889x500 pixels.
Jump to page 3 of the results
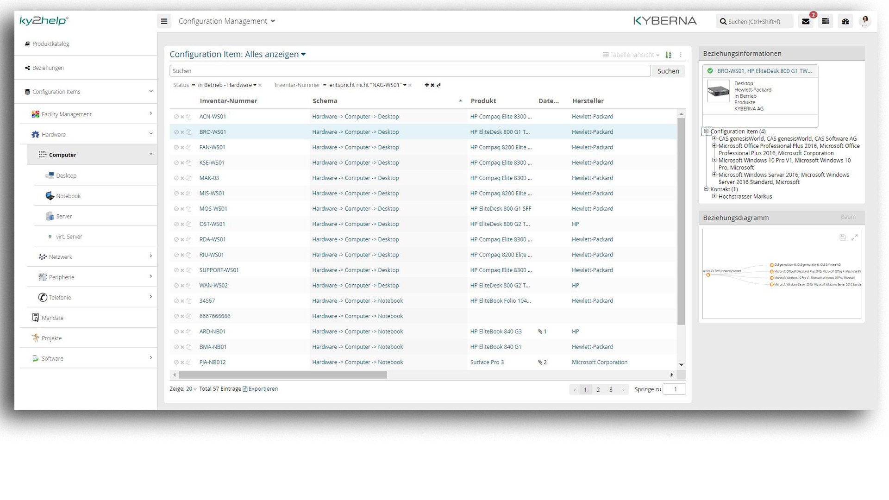point(611,389)
